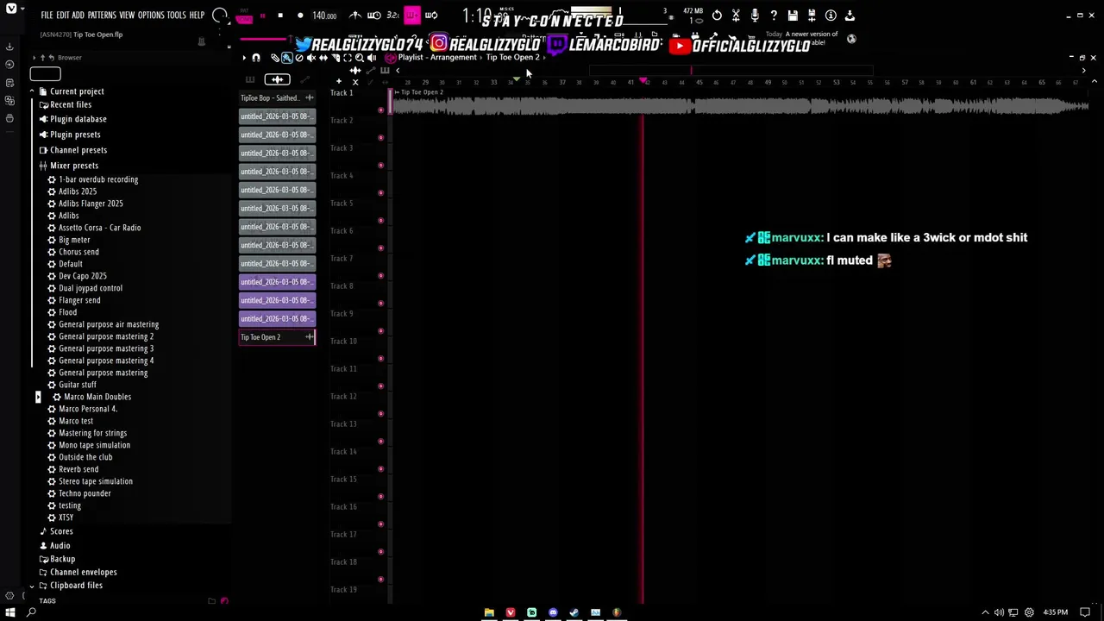
Task: Click the pink playhead marker on timeline
Action: (643, 82)
